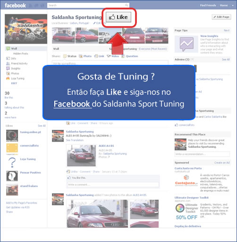The width and height of the screenshot is (237, 242).
Task: Click See All next to Likes
Action: tap(42, 125)
